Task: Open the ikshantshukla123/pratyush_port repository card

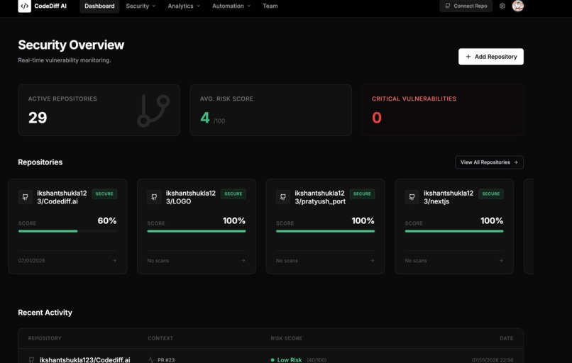Action: 325,226
